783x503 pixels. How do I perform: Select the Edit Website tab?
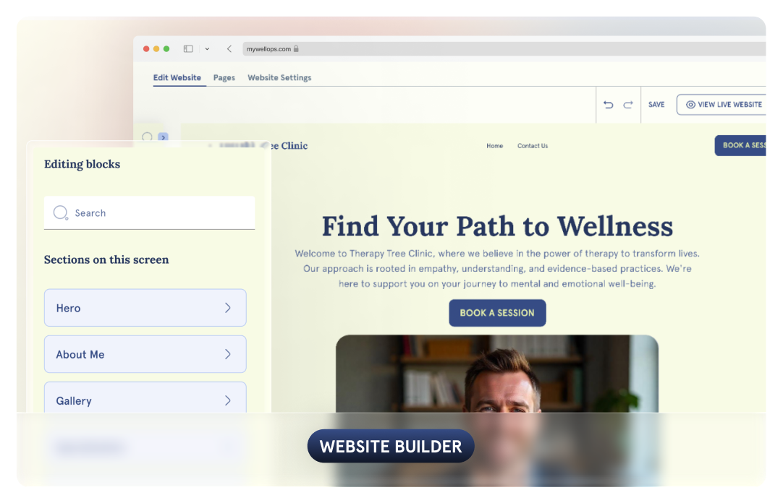[x=177, y=78]
